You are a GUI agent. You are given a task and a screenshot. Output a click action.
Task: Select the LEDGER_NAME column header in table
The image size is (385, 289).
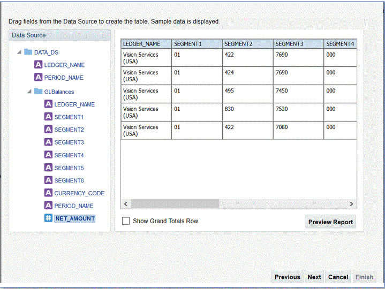point(146,43)
